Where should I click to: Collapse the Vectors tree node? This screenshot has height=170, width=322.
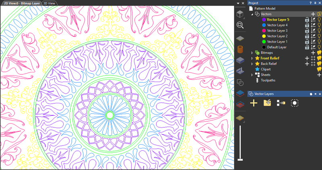(x=252, y=14)
